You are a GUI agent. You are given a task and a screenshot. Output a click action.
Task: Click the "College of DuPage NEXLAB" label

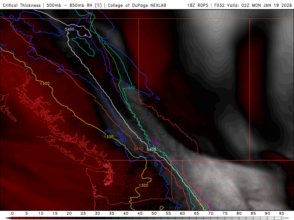[x=137, y=5]
